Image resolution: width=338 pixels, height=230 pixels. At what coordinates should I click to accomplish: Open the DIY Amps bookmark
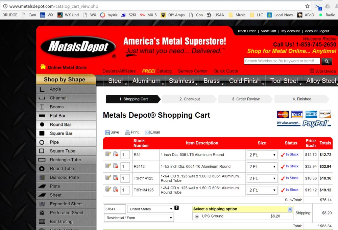[x=173, y=15]
